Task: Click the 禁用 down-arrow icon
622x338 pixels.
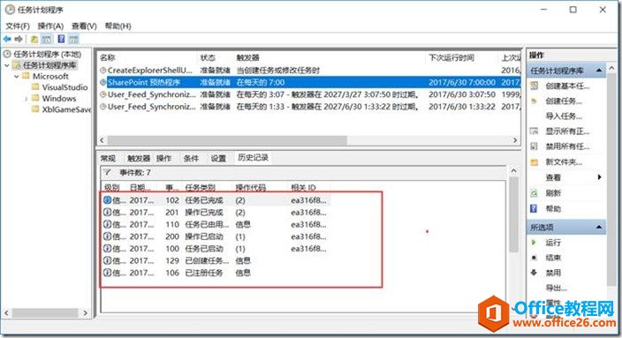Action: click(534, 273)
